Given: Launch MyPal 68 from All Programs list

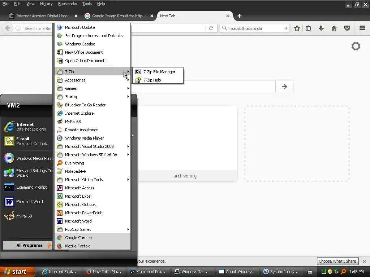Looking at the screenshot, I should coord(92,122).
